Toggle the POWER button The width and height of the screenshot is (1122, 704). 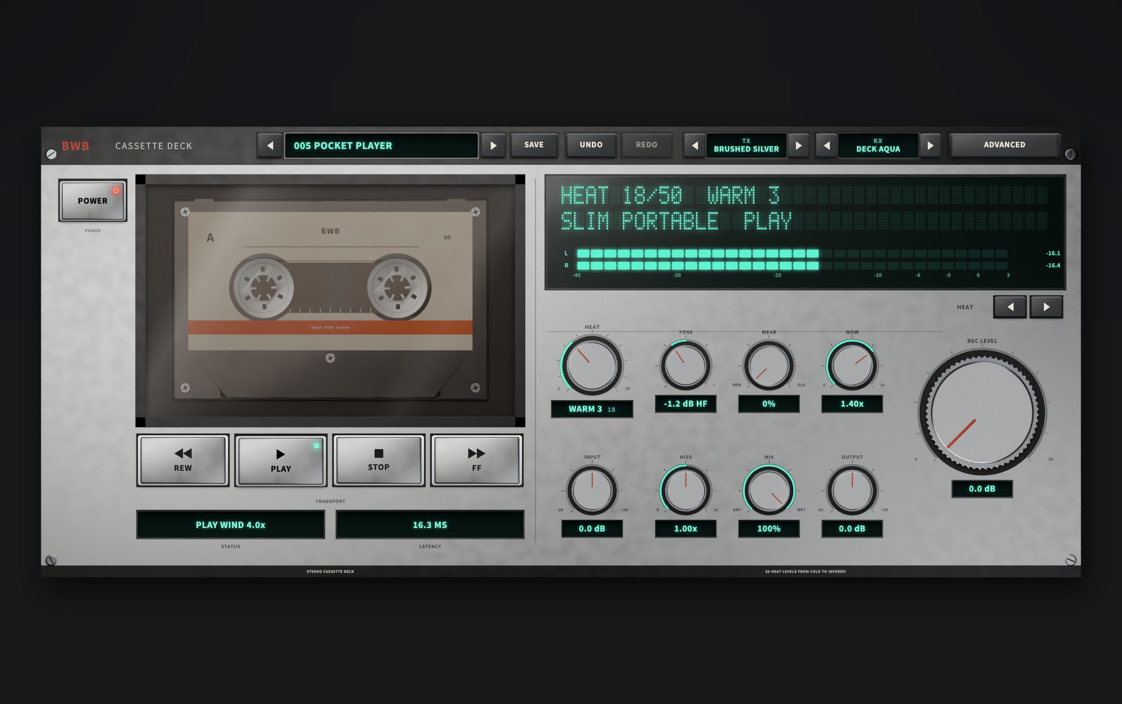tap(93, 200)
